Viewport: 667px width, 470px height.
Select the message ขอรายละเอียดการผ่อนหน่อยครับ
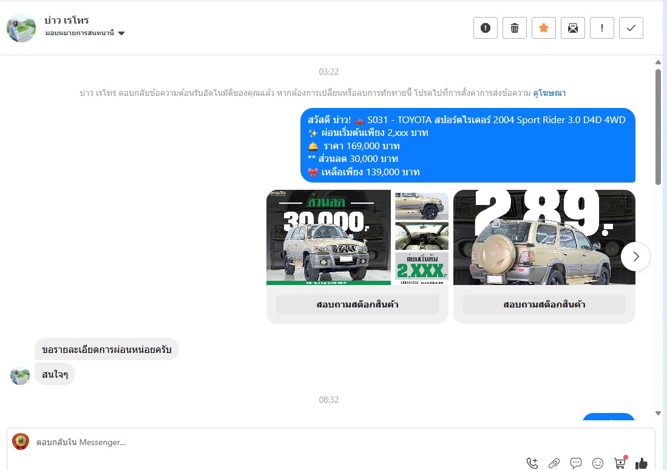(107, 349)
